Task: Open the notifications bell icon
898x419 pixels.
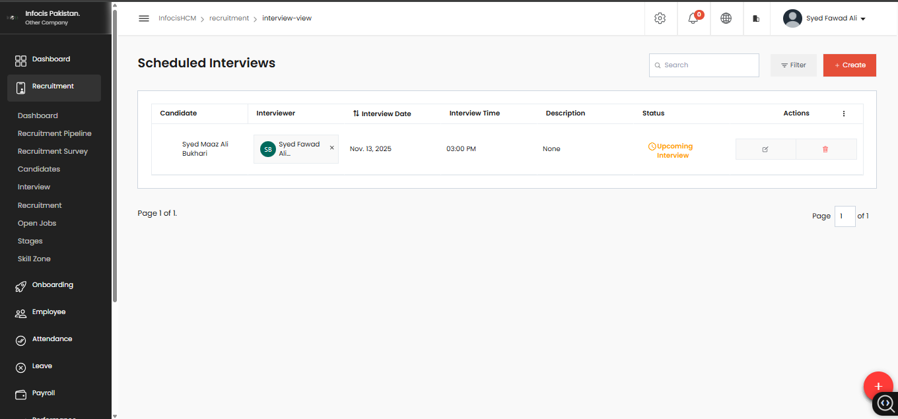Action: (693, 18)
